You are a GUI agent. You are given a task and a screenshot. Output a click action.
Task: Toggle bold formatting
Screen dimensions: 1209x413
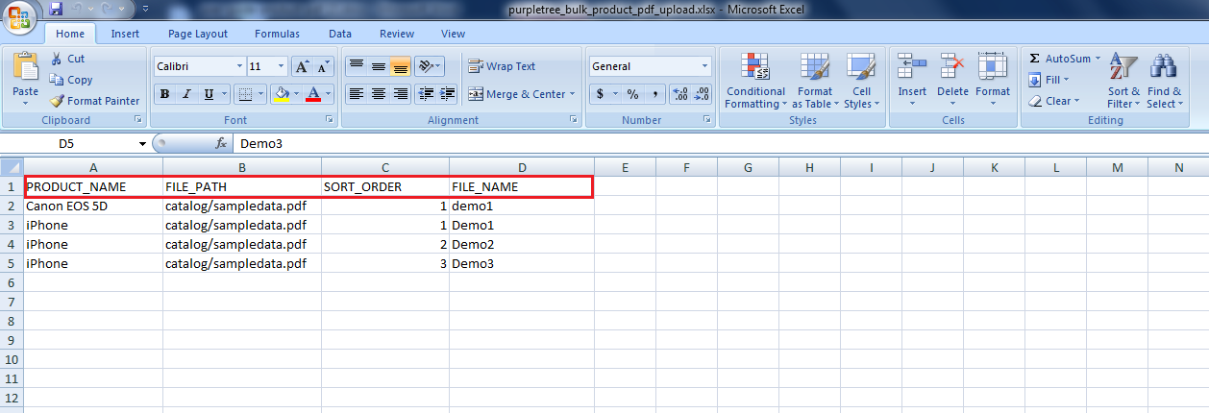point(164,94)
